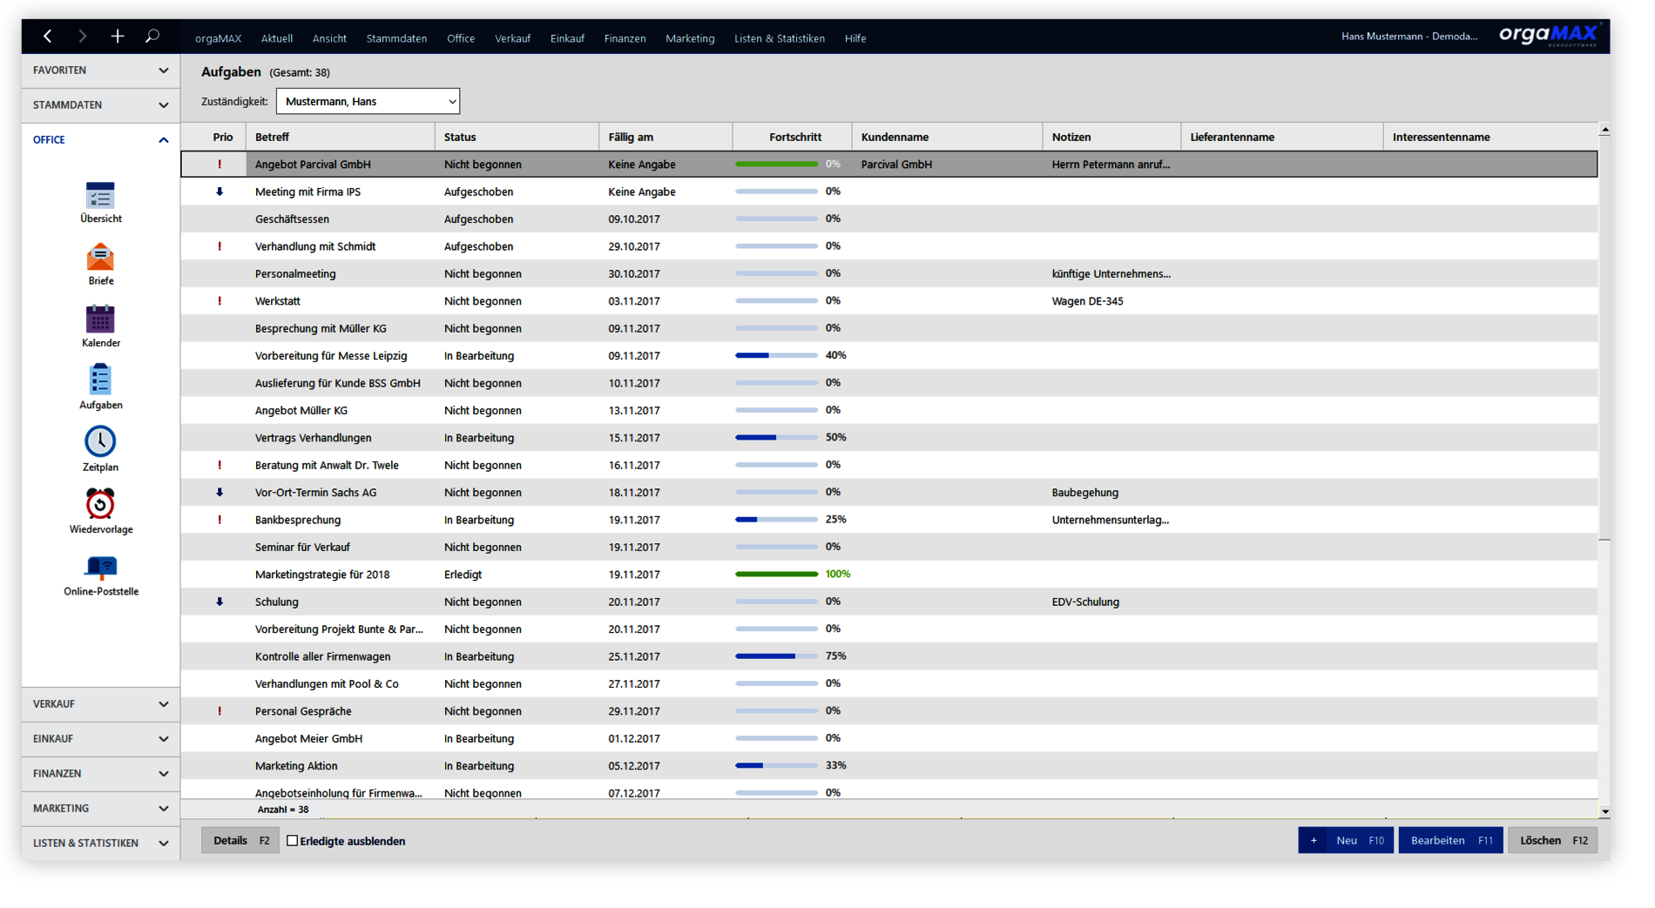Sort by the Kundenname column header
The image size is (1655, 908).
[x=947, y=138]
